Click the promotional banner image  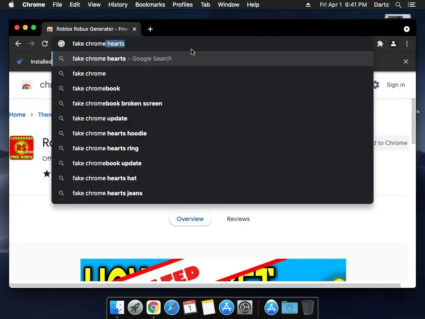[x=213, y=270]
